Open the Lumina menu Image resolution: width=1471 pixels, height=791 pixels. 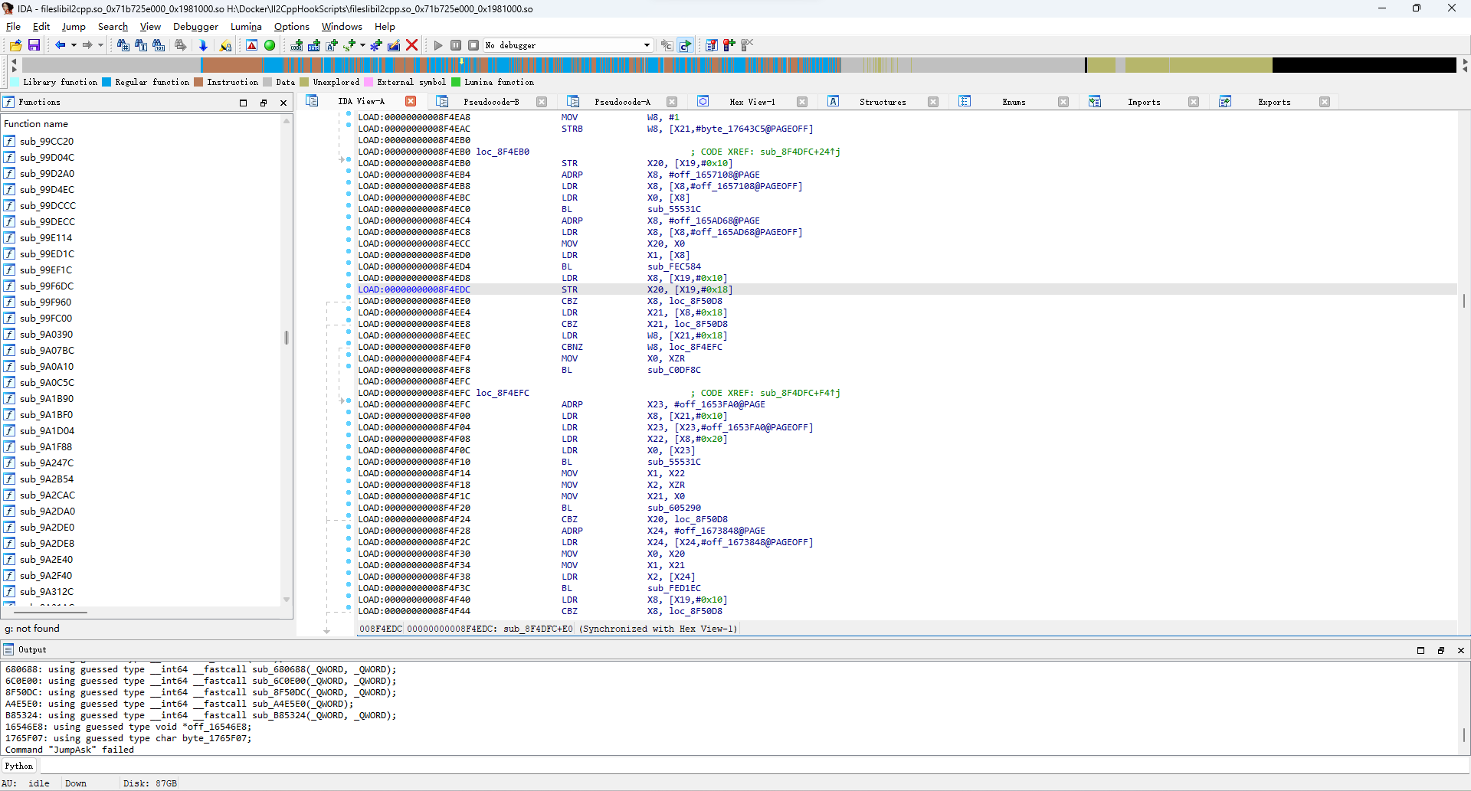click(246, 26)
